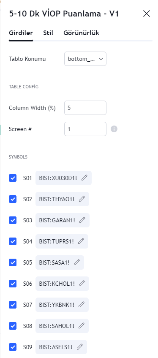Focus the Screen # input box
Screen dimensions: 158x358
coord(85,129)
